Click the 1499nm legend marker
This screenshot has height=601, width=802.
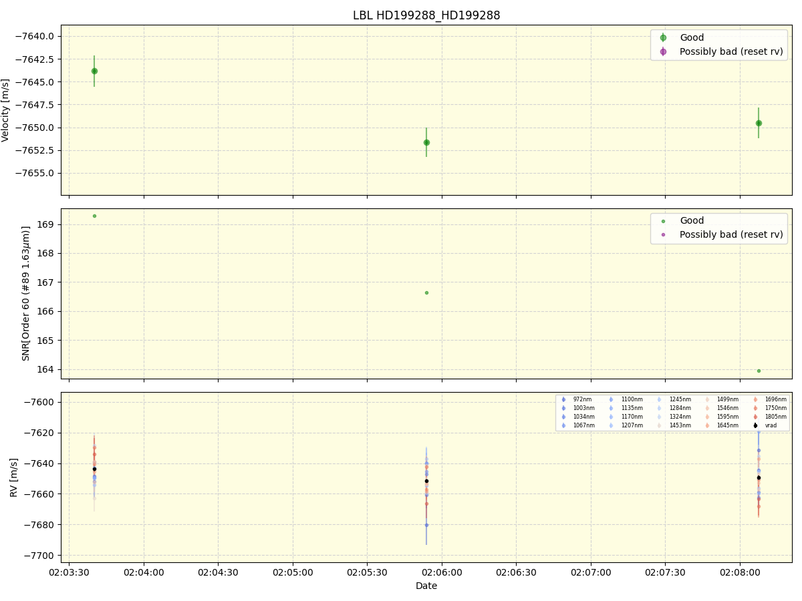coord(707,399)
